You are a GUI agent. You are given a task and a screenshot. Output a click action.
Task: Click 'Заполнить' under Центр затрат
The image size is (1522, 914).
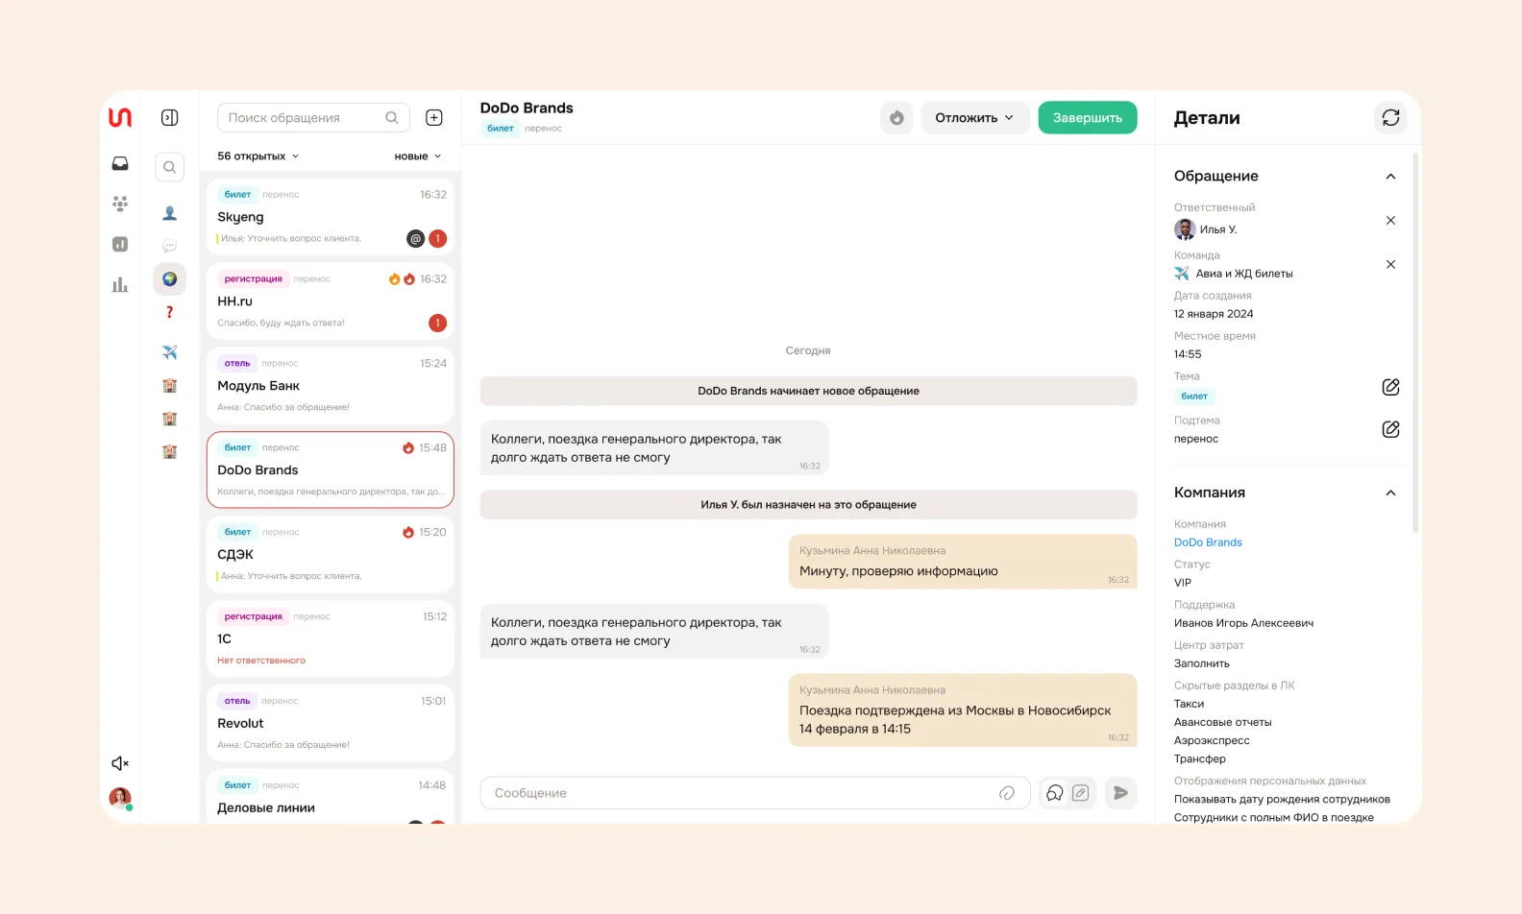click(1201, 663)
